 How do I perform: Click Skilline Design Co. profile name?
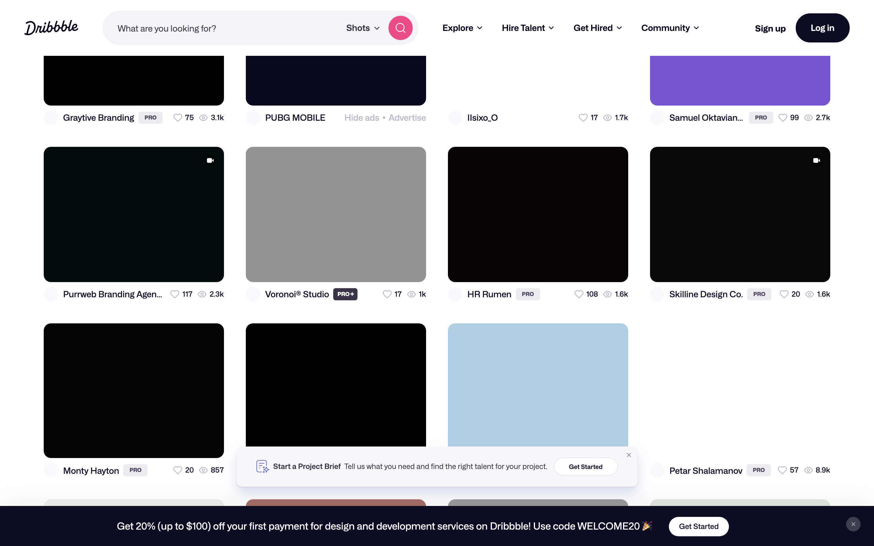click(x=706, y=294)
